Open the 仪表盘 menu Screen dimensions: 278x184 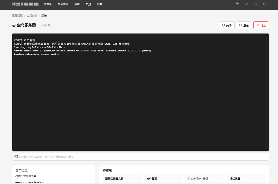[48, 4]
